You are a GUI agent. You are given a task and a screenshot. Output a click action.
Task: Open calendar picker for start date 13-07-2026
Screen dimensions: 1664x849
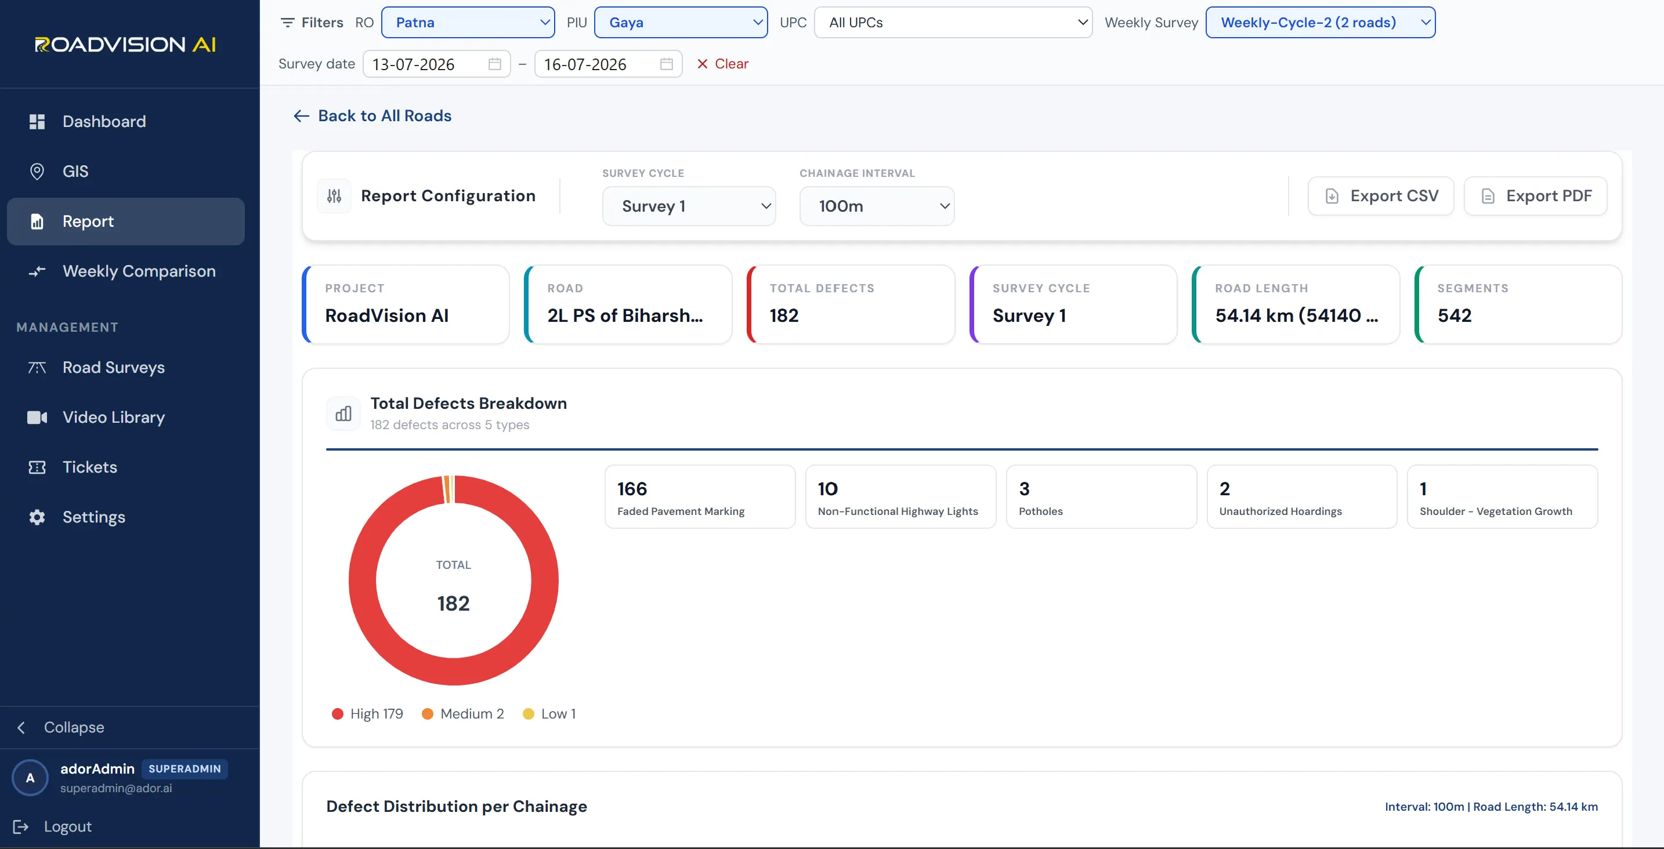[495, 64]
